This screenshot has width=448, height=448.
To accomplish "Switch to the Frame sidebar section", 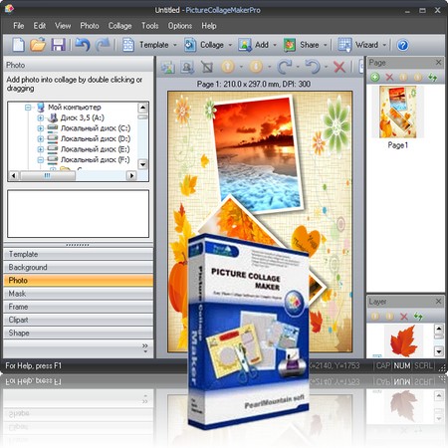I will tap(79, 307).
